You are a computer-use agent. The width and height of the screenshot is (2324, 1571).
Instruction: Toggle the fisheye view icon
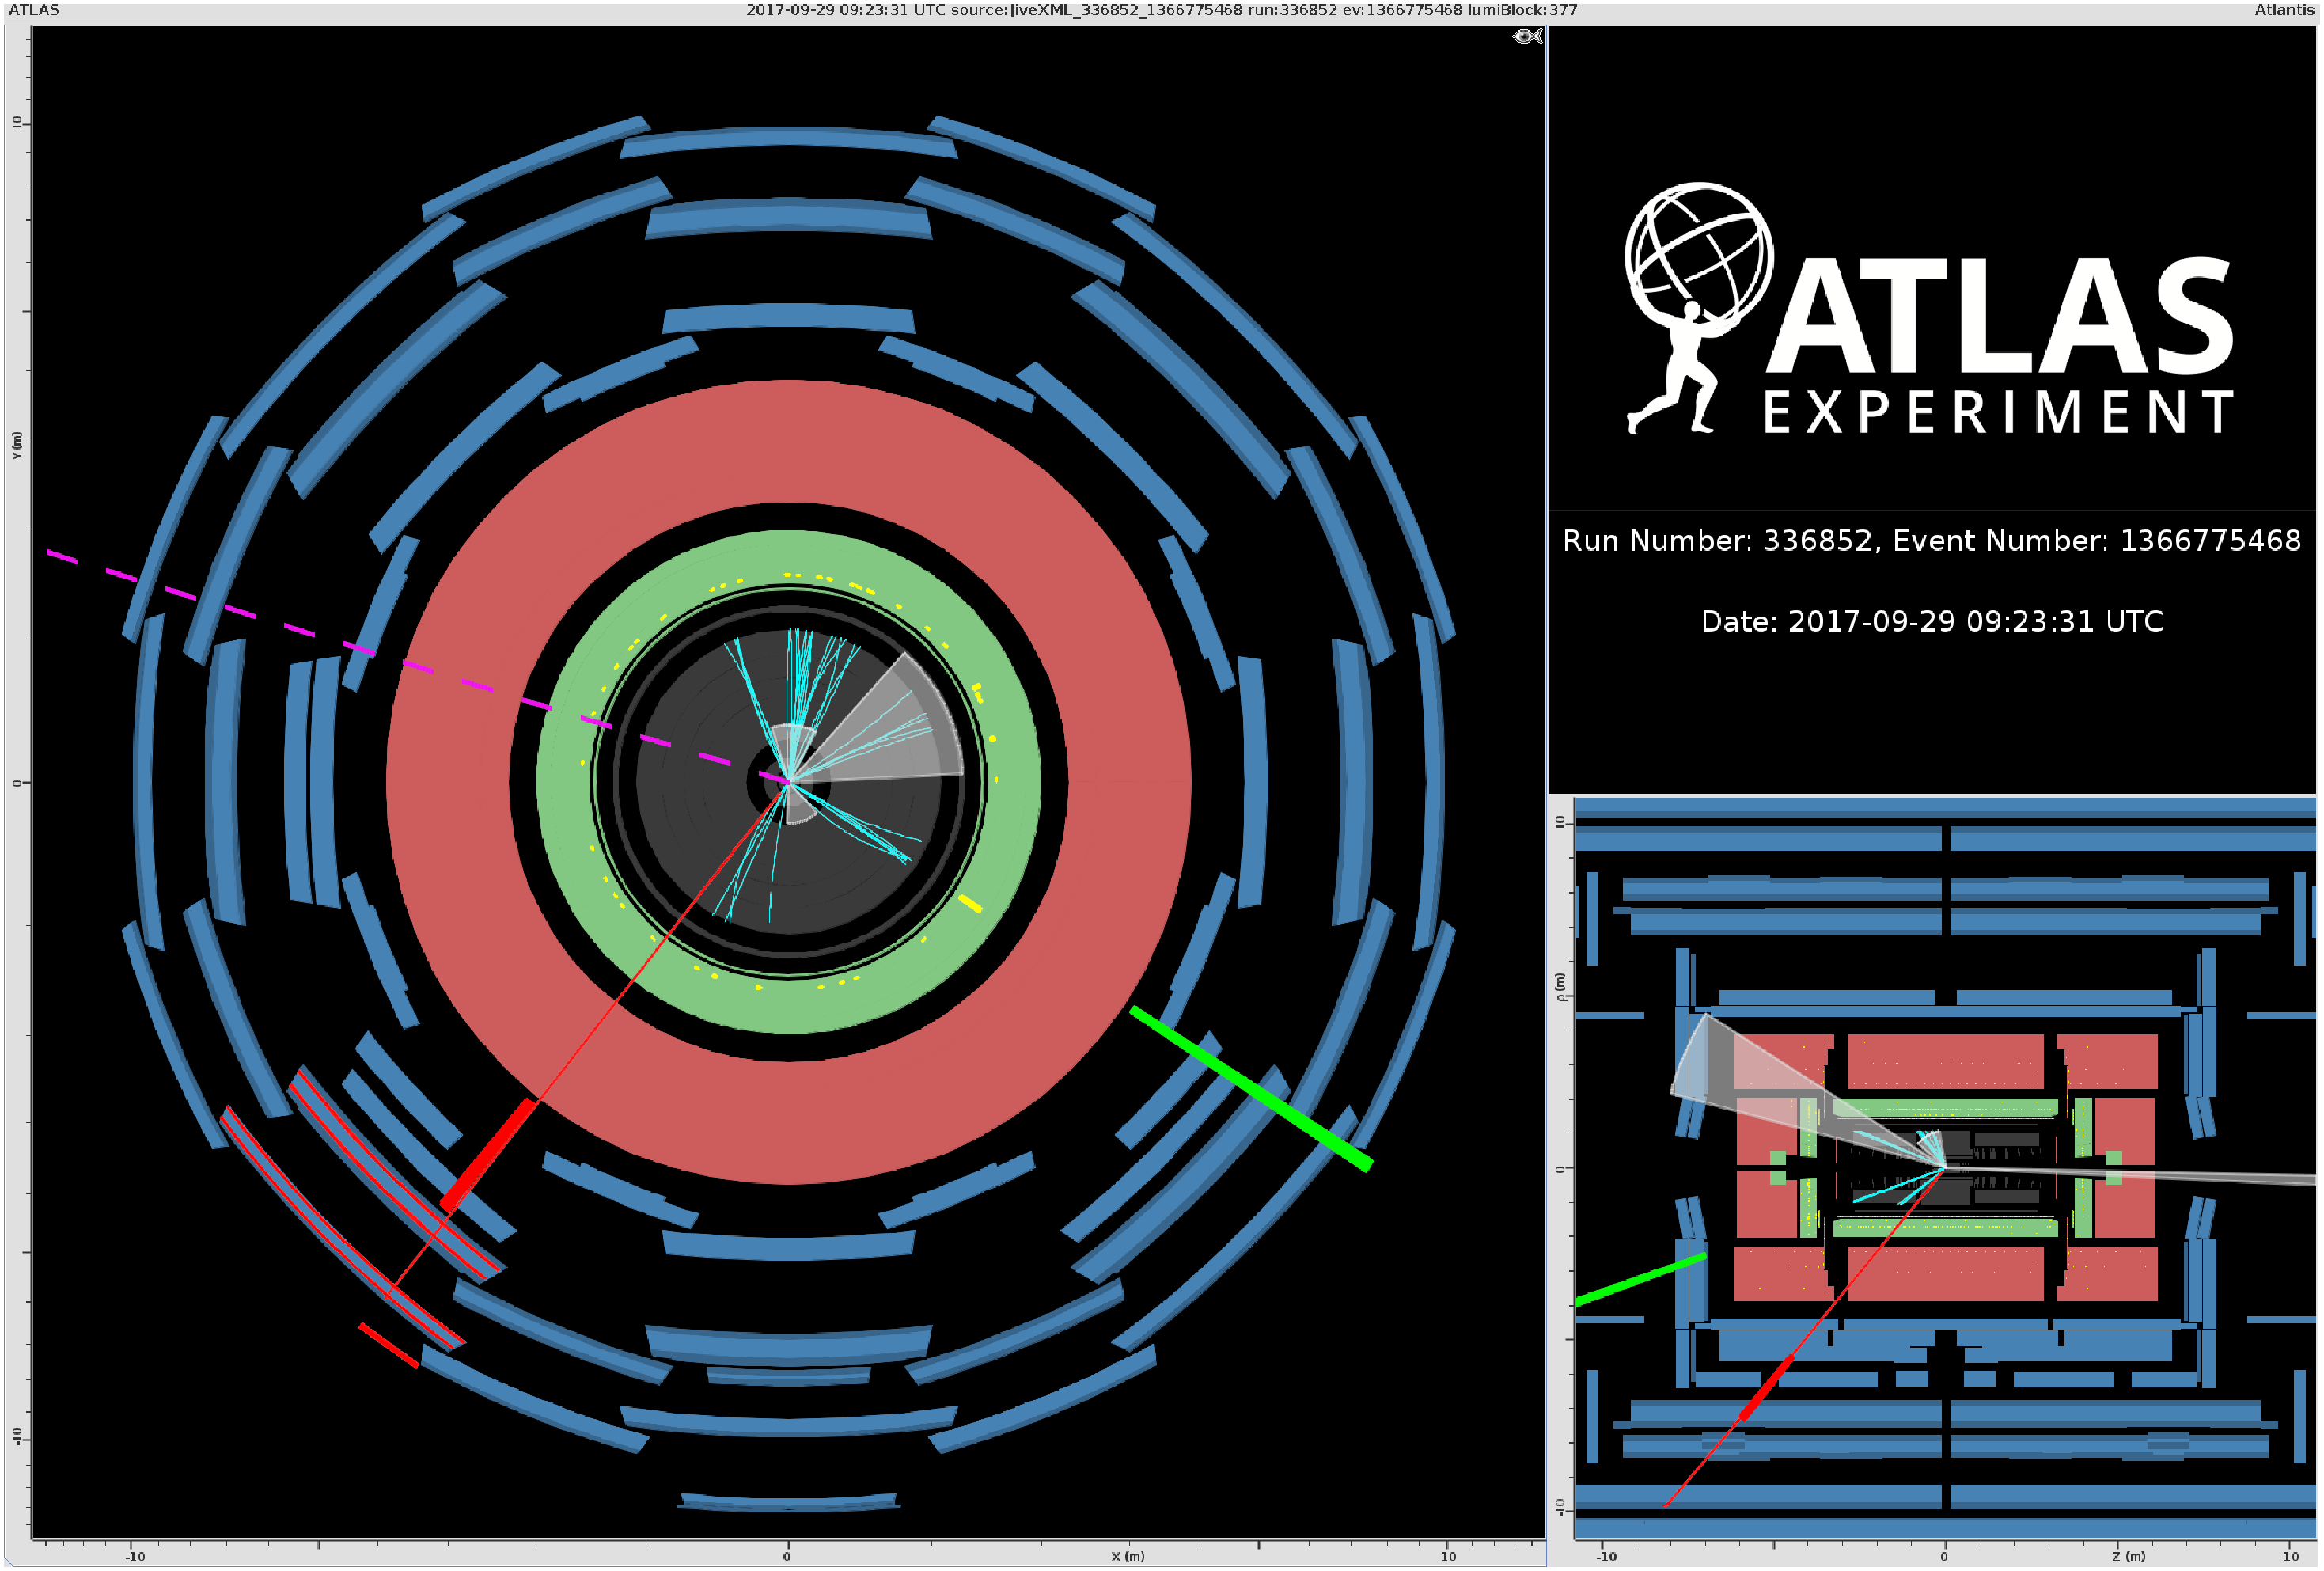coord(1527,37)
